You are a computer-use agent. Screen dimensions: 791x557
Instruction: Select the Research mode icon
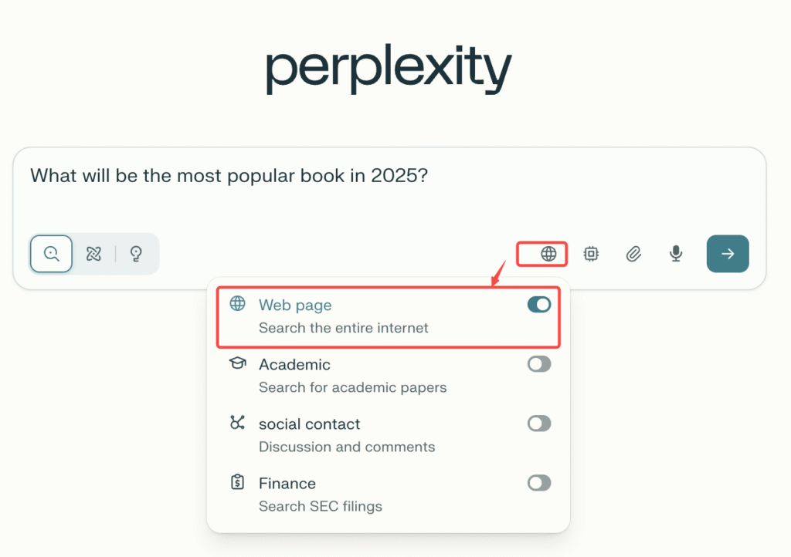(x=94, y=254)
